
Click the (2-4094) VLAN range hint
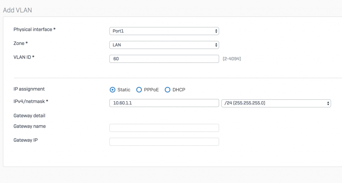coord(232,59)
